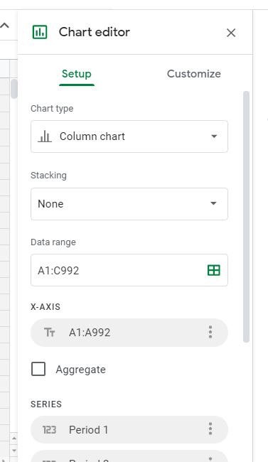Viewport: 268px width, 462px height.
Task: Click the Chart editor vertical scrollbar
Action: (x=246, y=217)
